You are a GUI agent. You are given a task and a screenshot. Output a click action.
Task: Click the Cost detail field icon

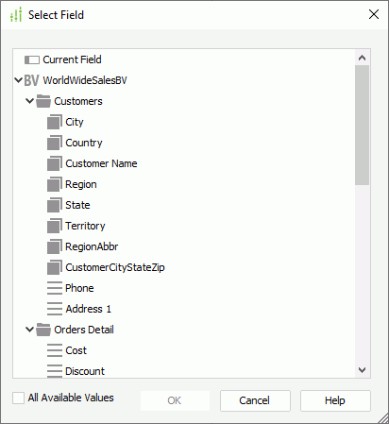coord(55,350)
